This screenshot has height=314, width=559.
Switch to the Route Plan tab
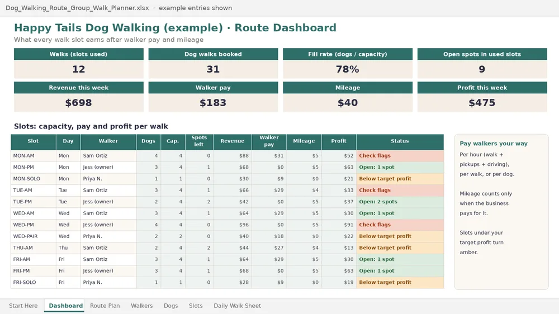pos(105,306)
